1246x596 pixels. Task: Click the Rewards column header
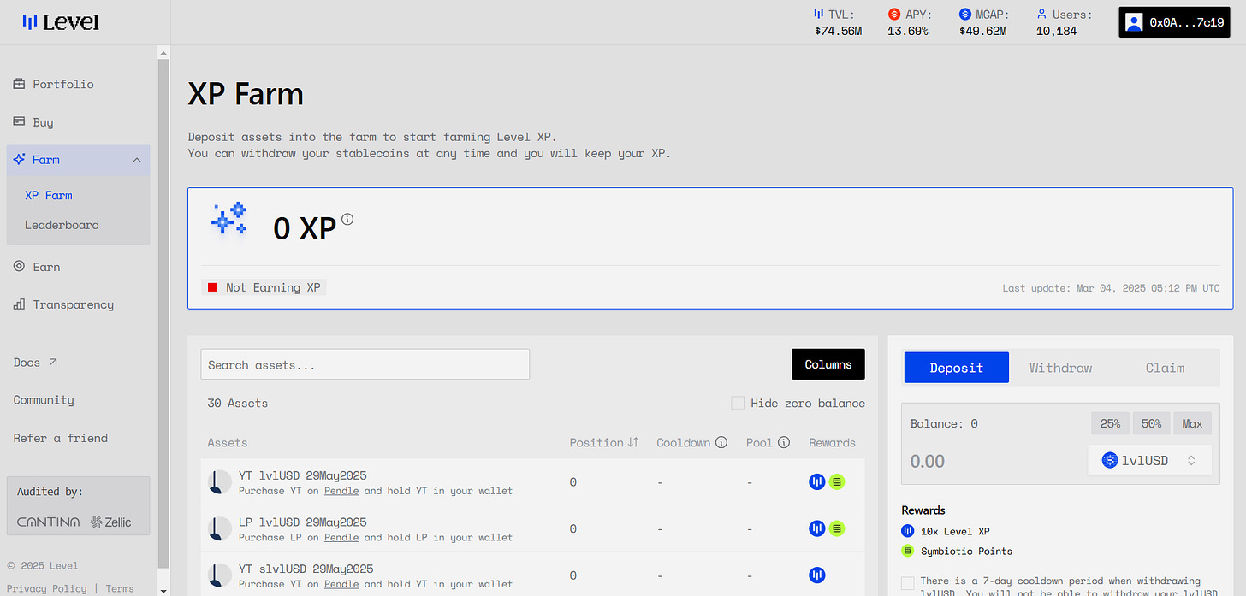[x=832, y=442]
